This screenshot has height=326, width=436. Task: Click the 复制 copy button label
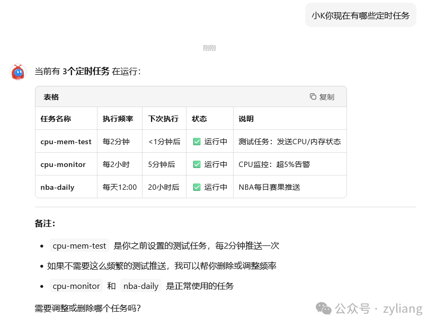326,97
